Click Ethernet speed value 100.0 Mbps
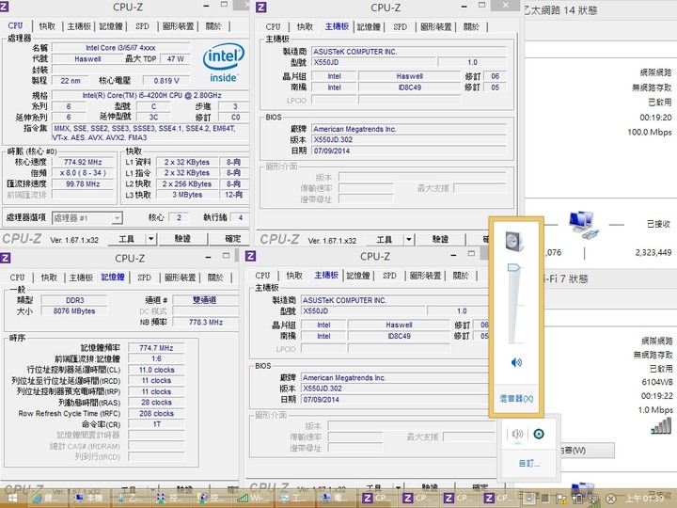This screenshot has width=677, height=508. (x=650, y=132)
